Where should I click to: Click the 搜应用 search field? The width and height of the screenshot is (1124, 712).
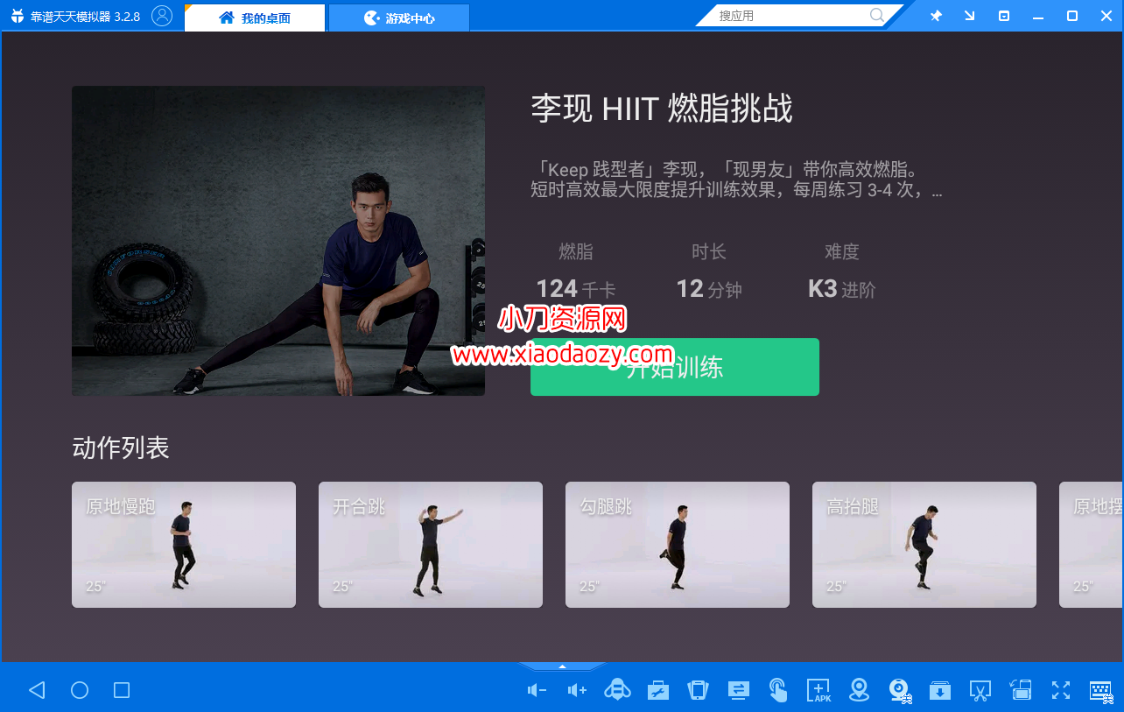[792, 16]
